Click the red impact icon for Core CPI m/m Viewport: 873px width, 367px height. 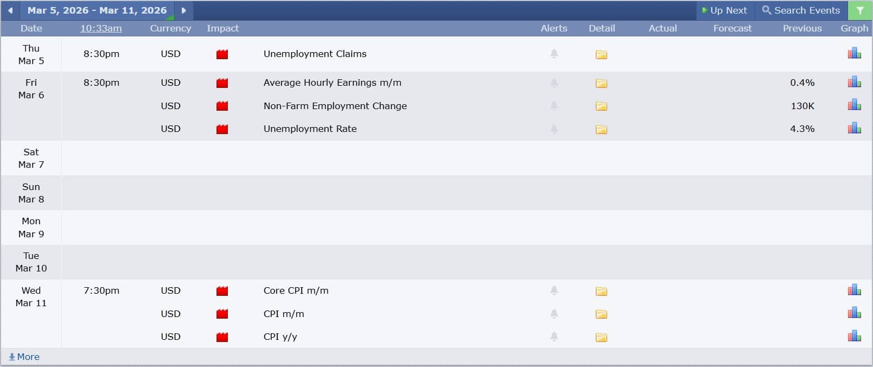222,291
